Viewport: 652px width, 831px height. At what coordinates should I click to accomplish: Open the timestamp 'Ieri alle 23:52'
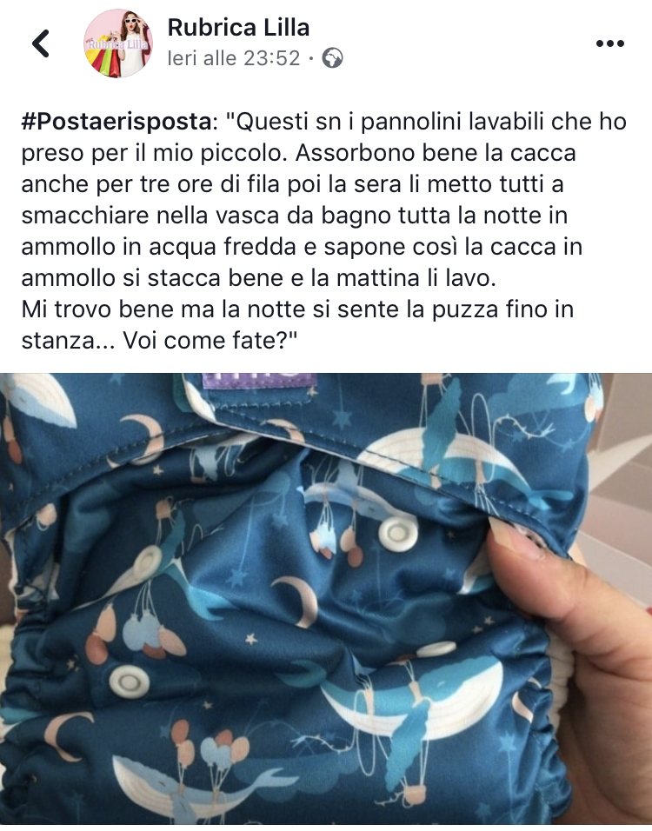pos(234,58)
